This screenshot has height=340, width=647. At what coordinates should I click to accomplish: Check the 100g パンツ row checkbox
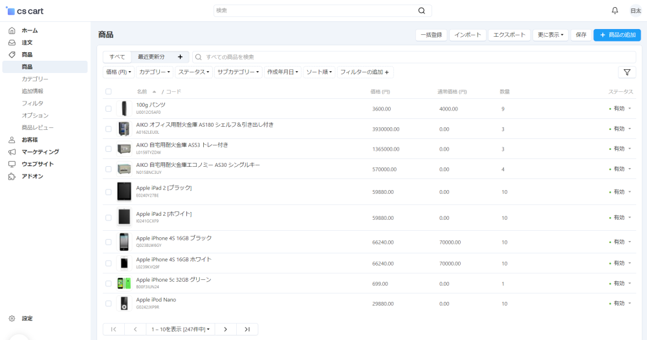[x=109, y=109]
